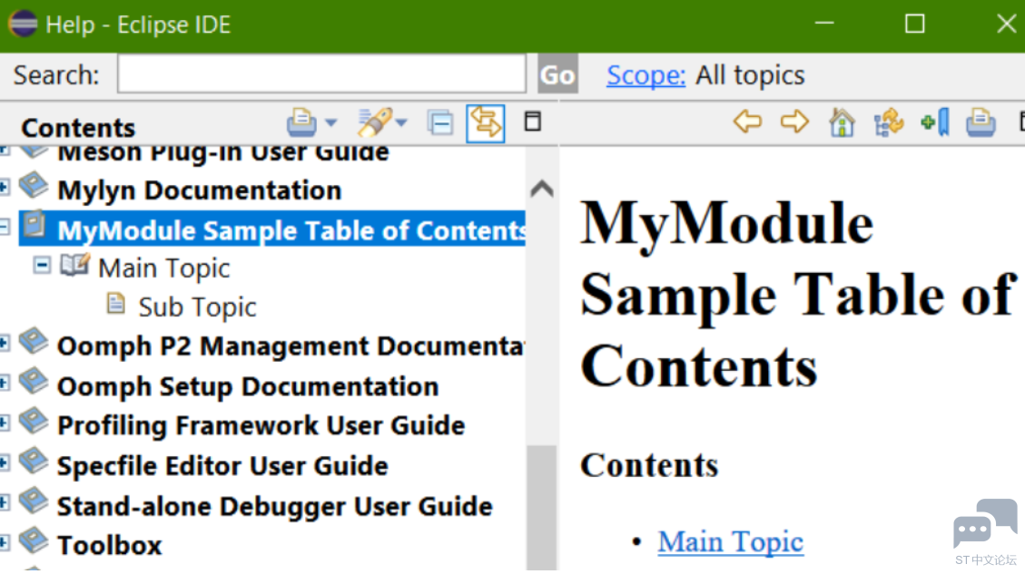Minimize the Help window

pos(824,24)
